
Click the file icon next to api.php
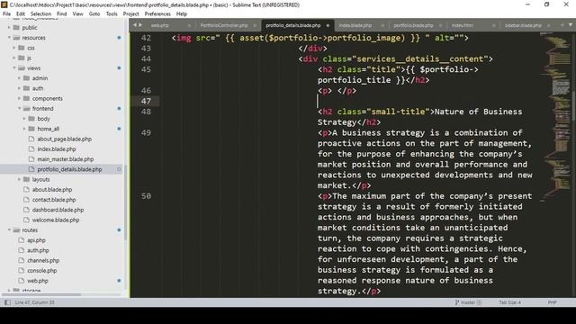22,240
